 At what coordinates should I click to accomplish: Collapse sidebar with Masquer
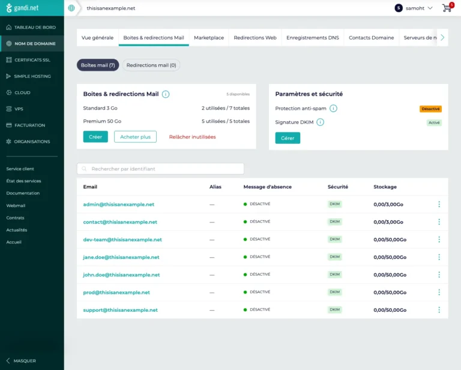point(21,360)
